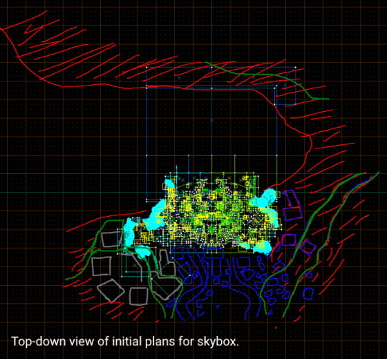The height and width of the screenshot is (359, 387).
Task: Select the lone blue square outline at far lower right
Action: (308, 293)
